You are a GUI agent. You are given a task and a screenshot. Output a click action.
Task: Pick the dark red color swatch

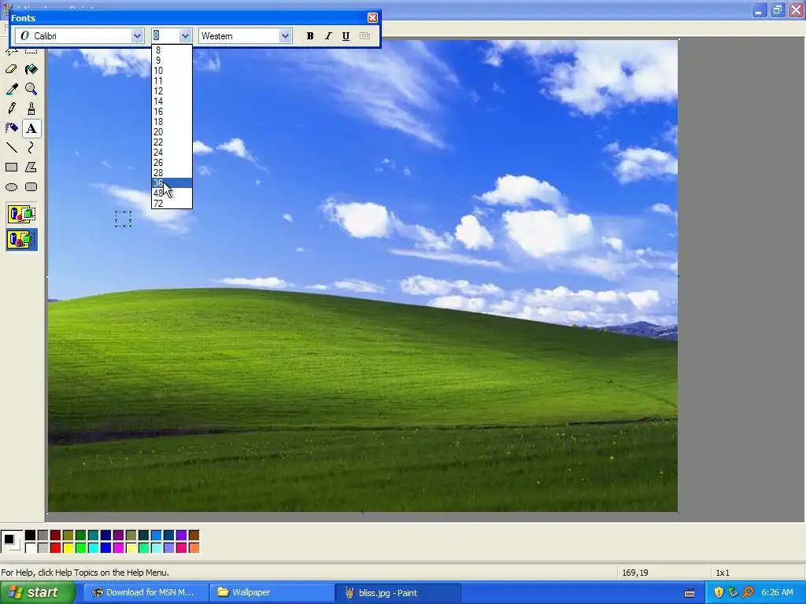click(56, 536)
